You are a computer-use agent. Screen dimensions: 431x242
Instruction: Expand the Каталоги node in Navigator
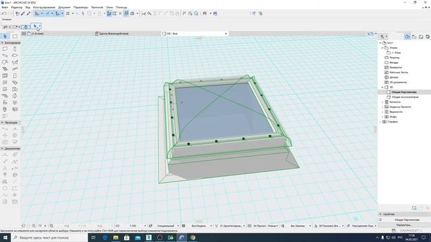pos(383,102)
